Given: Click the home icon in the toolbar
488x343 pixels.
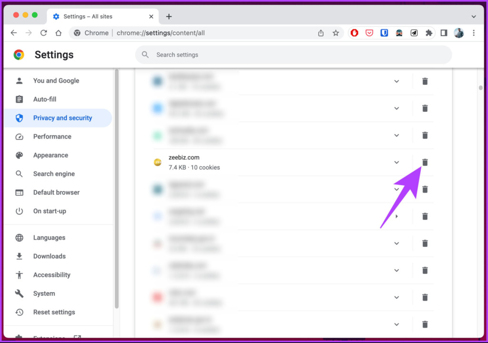Looking at the screenshot, I should (59, 33).
